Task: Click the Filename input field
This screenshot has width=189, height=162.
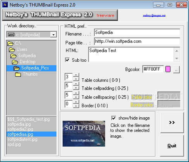Action: coord(137,32)
